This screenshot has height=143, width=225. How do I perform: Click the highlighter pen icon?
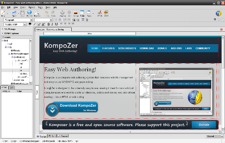coord(34,24)
